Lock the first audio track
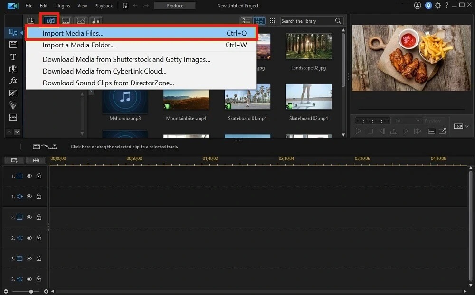This screenshot has width=475, height=295. pos(38,196)
